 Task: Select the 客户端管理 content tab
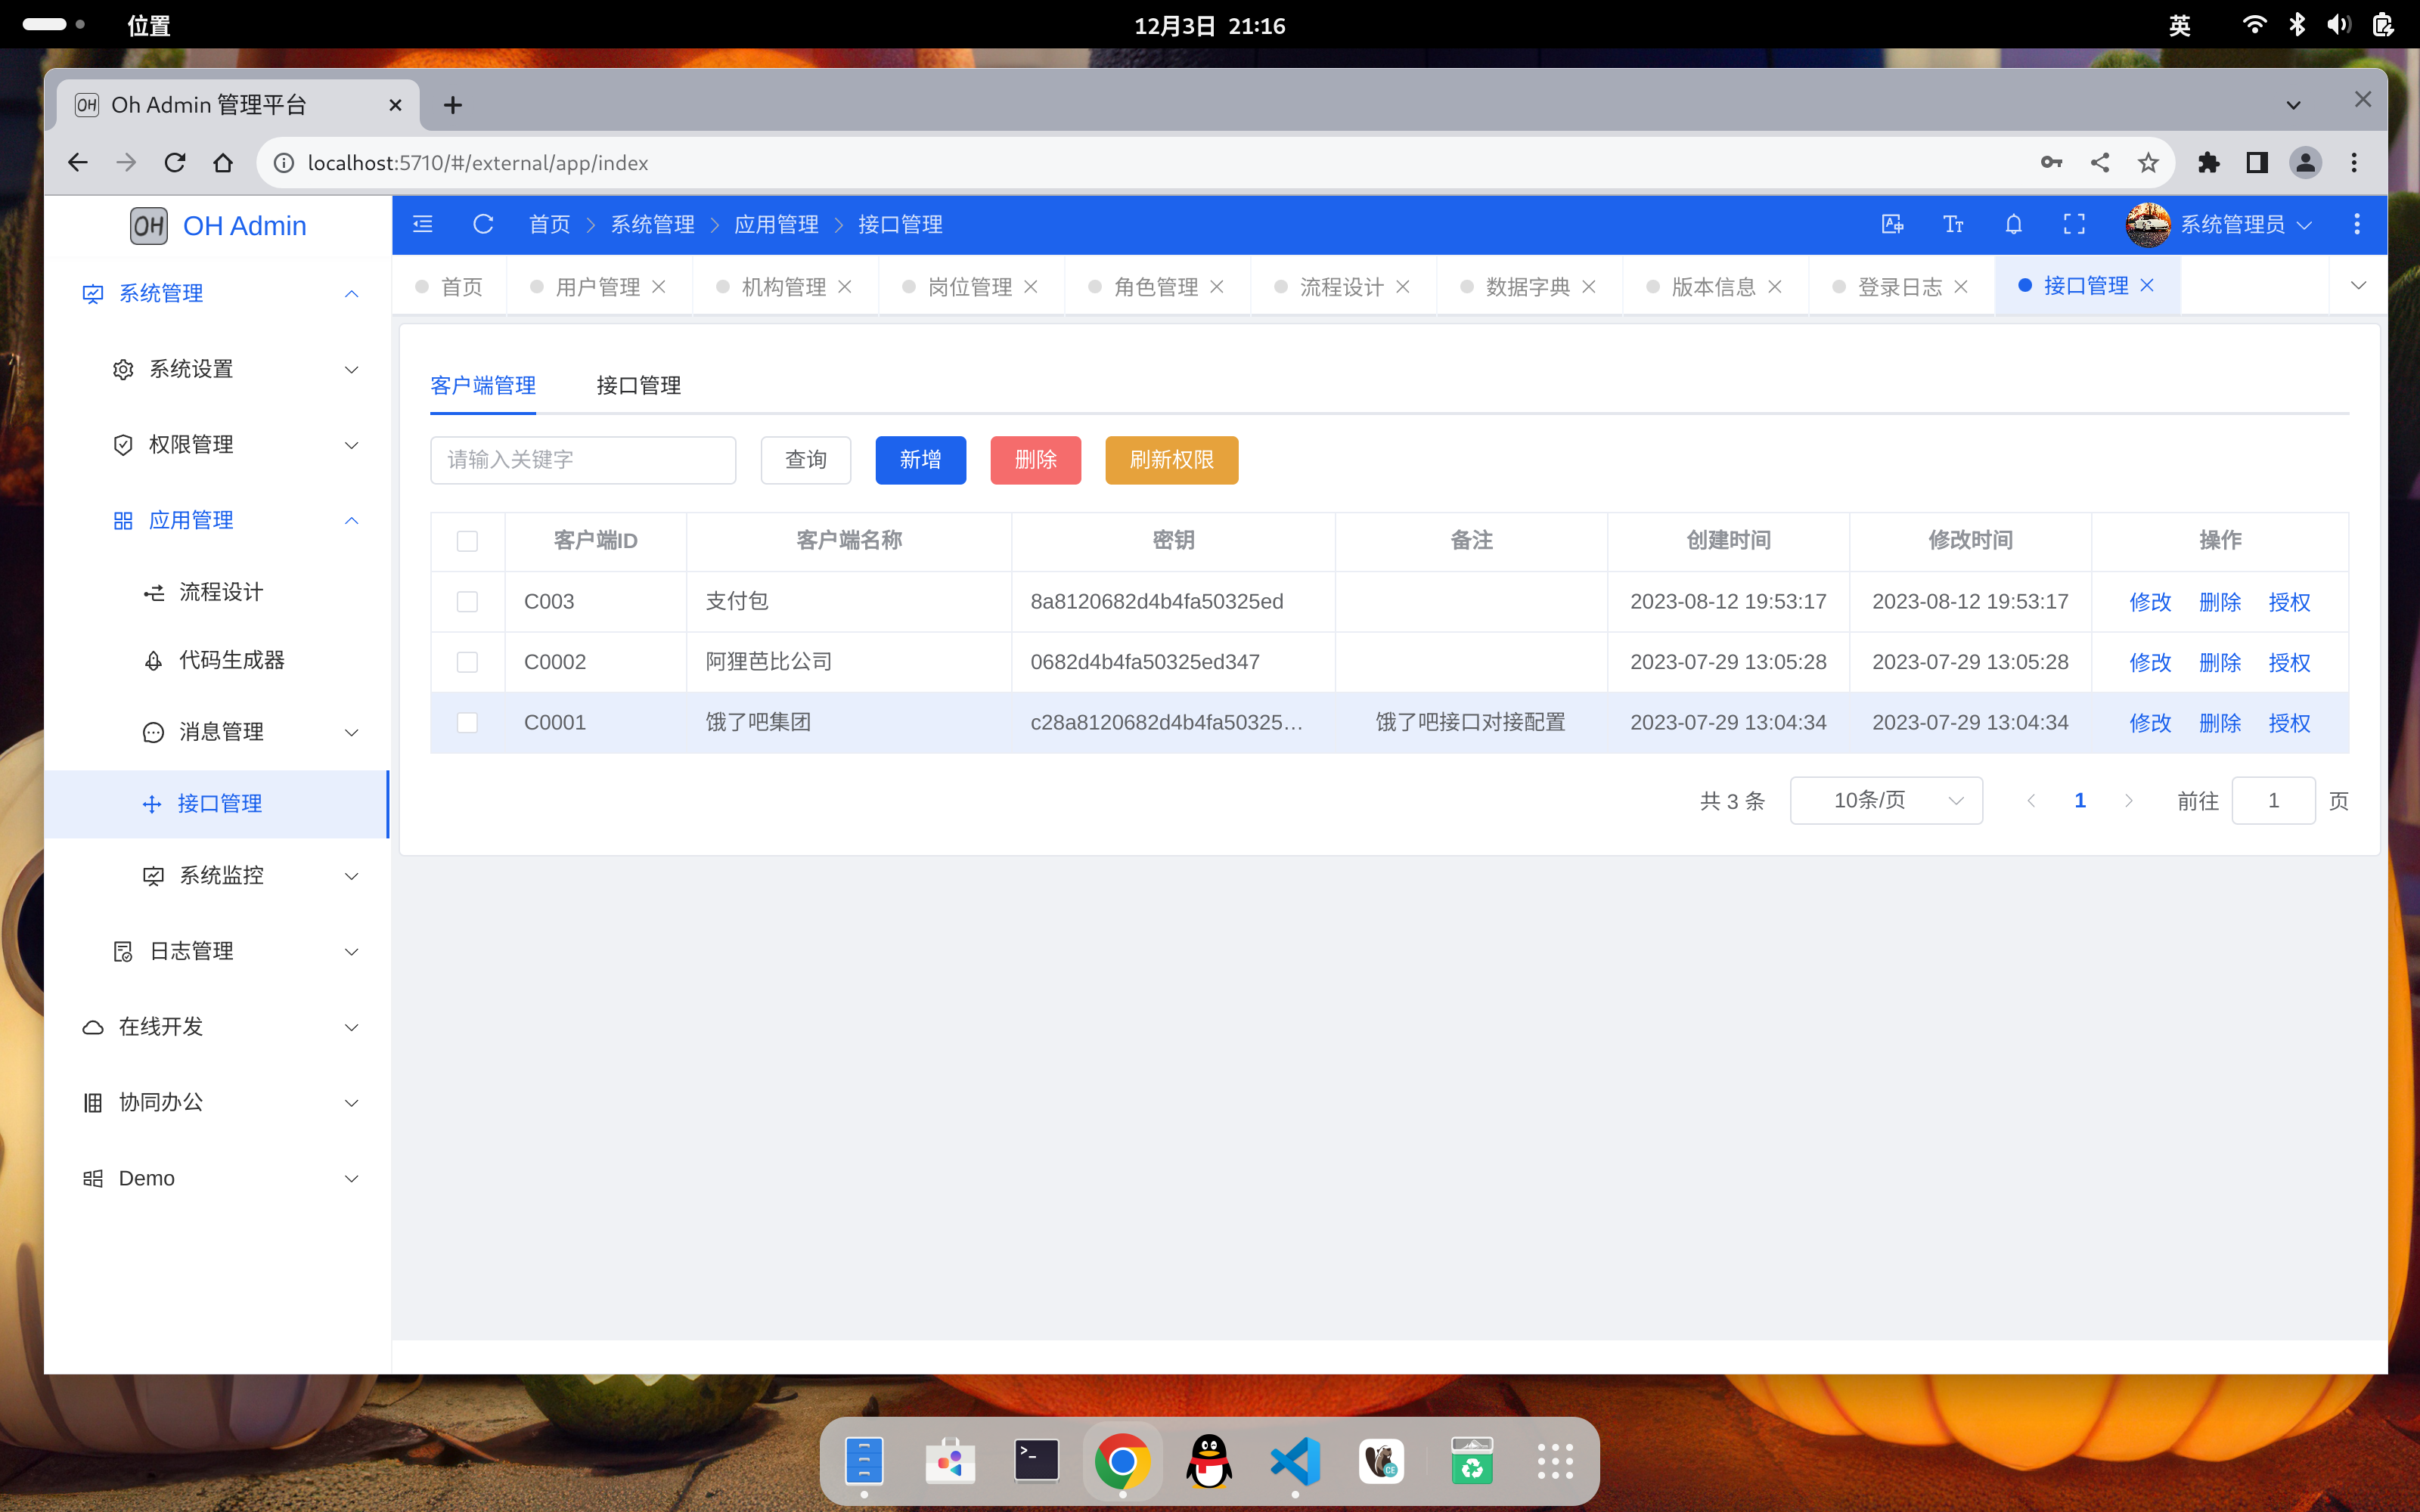[x=483, y=385]
